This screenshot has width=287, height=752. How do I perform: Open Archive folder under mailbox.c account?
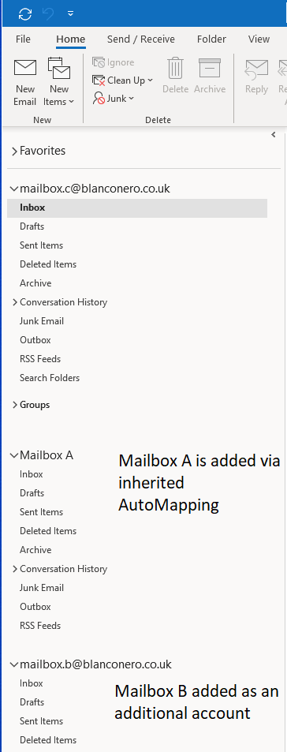(35, 283)
